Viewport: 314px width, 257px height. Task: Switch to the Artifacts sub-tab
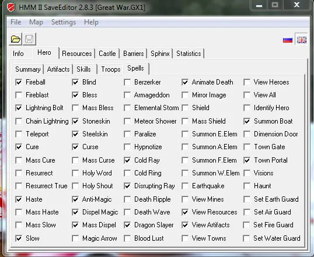coord(58,69)
